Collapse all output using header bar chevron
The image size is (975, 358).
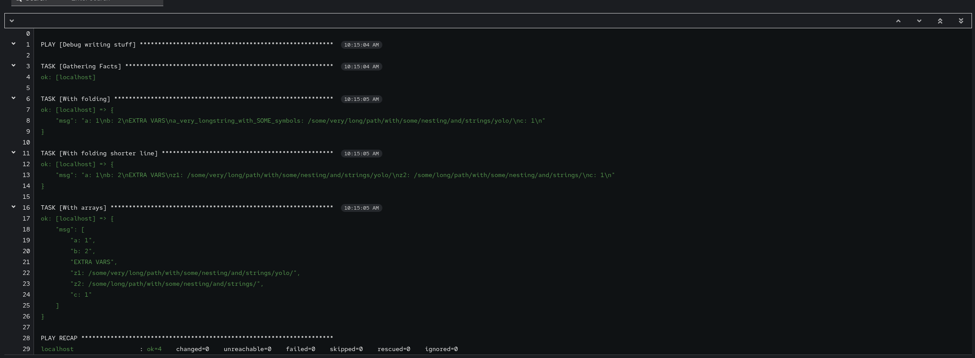[x=12, y=21]
